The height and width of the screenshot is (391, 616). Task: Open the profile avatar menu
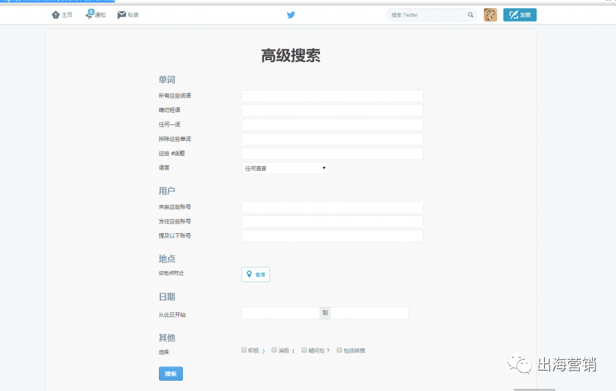[491, 15]
